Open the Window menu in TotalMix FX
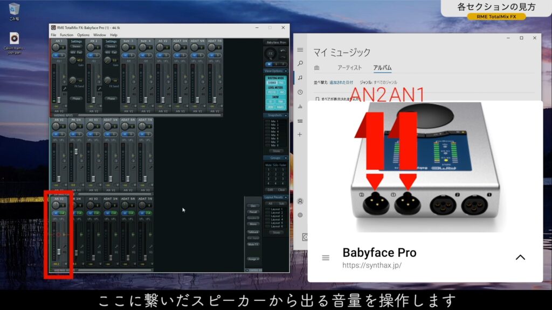 (100, 35)
